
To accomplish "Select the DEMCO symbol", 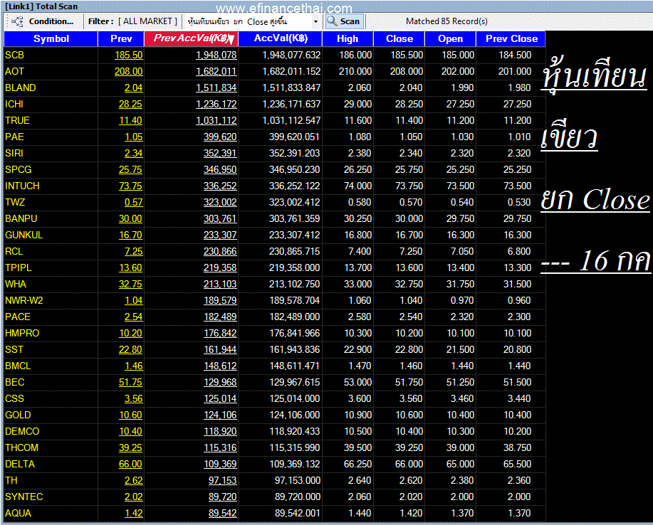I will [x=22, y=431].
